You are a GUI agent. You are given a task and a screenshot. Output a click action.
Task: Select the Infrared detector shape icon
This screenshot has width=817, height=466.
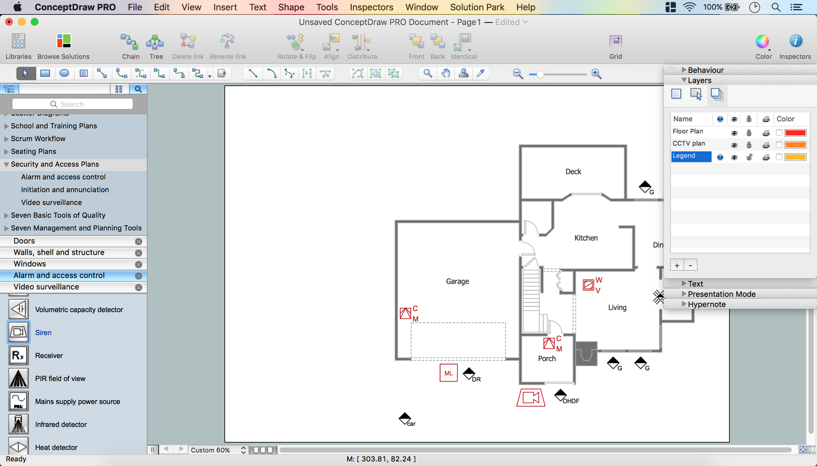point(19,424)
